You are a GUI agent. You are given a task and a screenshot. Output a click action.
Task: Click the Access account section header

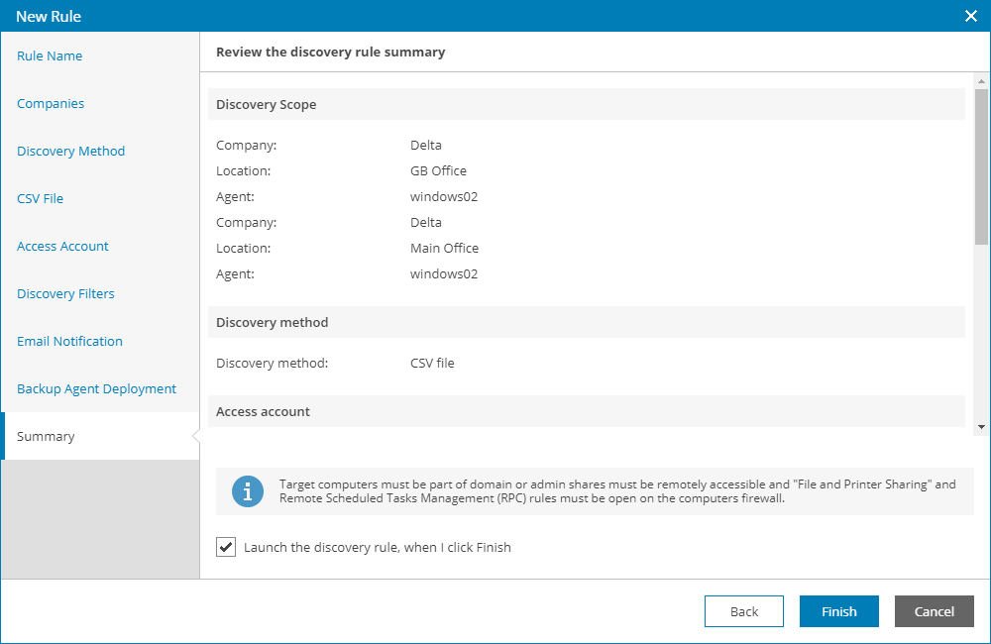tap(263, 411)
